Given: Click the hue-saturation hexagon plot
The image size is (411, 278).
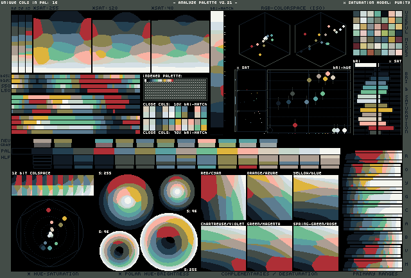Looking at the screenshot, I should [x=50, y=234].
